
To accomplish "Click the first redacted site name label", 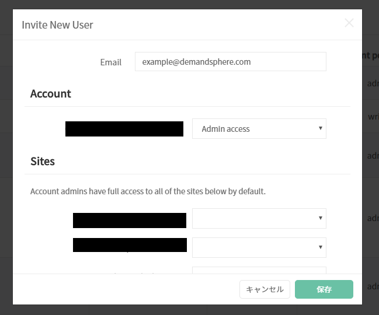I will point(130,220).
